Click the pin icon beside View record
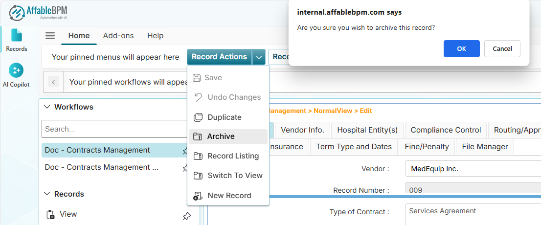The width and height of the screenshot is (541, 225). click(186, 216)
